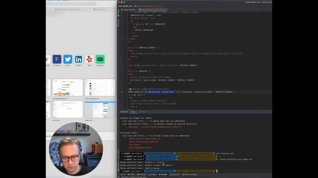Open the Git tool window button
318x178 pixels.
[123, 175]
